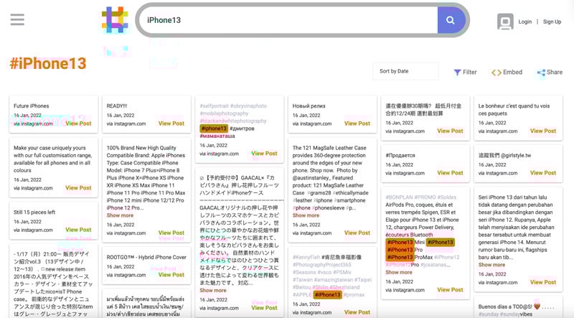Click the Share icon

point(541,73)
